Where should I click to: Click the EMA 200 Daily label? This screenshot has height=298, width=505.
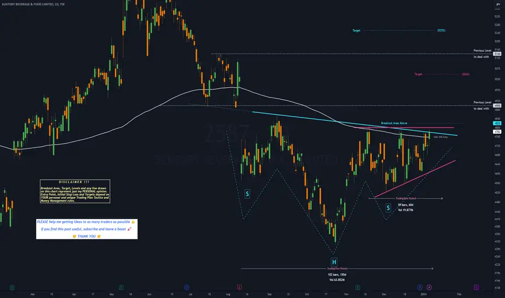click(x=441, y=137)
